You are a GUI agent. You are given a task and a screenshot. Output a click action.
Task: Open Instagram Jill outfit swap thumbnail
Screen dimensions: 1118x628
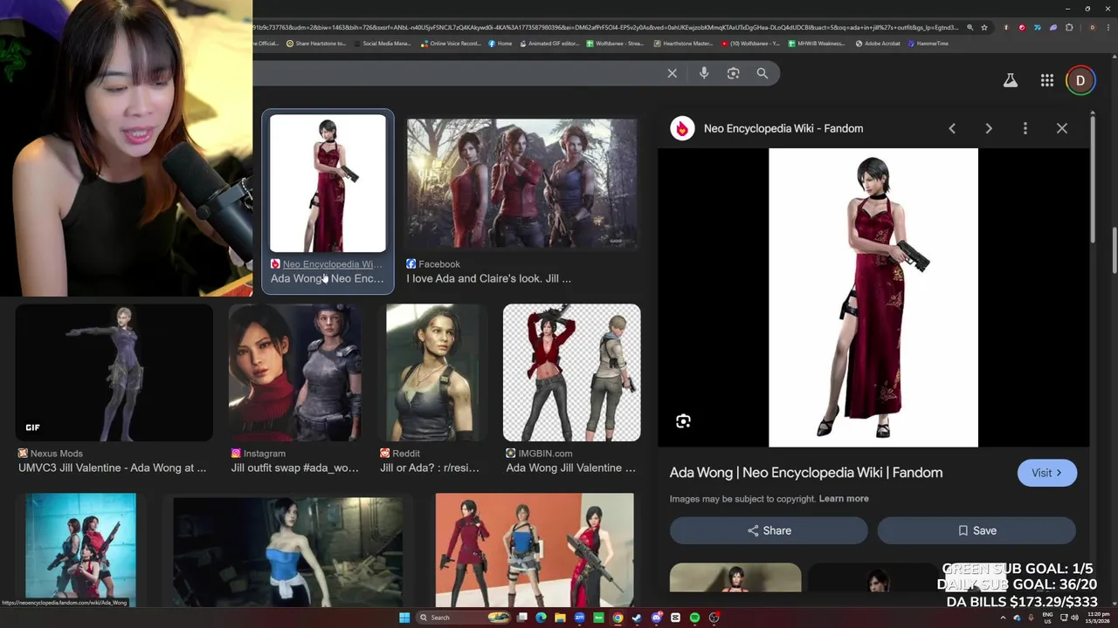295,372
